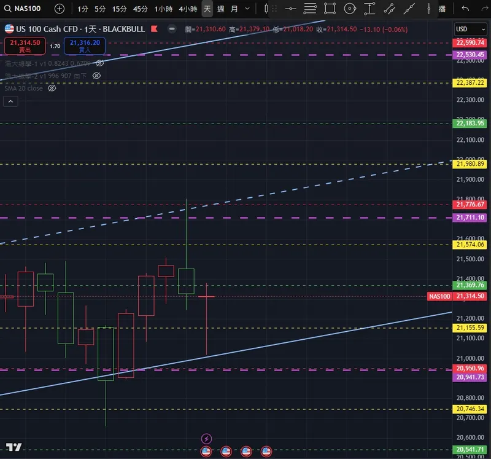Click the 22,183.95 green price label
This screenshot has width=491, height=459.
pyautogui.click(x=470, y=124)
